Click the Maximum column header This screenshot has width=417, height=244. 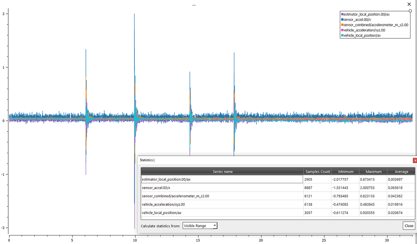373,171
